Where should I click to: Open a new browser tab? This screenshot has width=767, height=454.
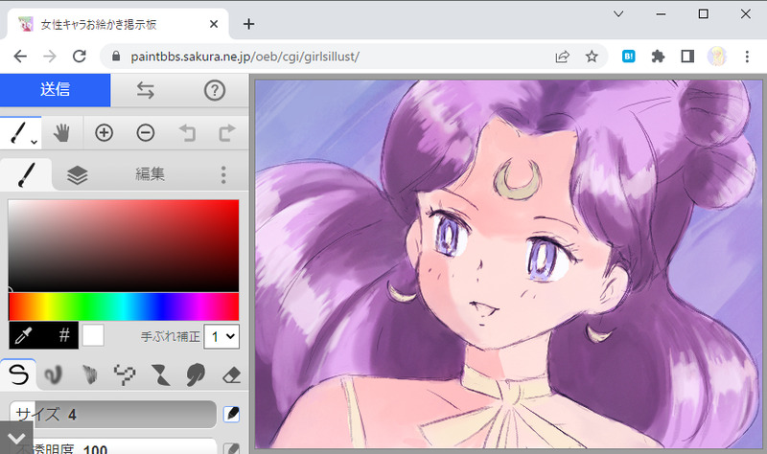coord(248,24)
